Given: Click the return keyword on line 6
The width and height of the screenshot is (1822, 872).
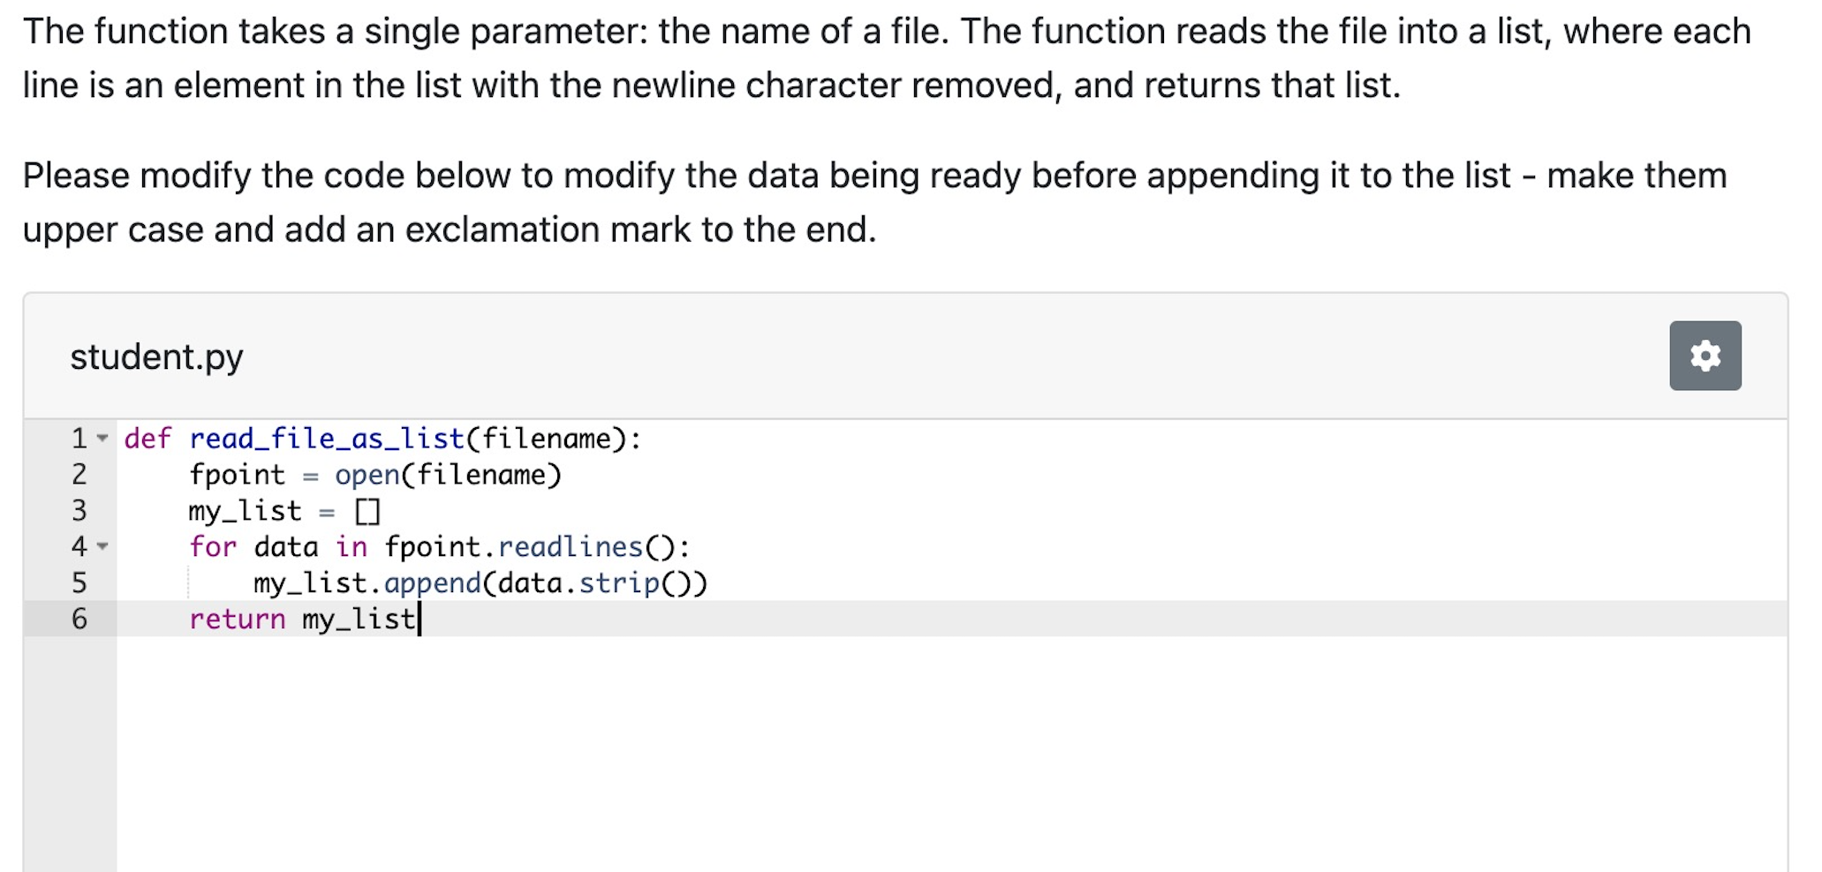Looking at the screenshot, I should coord(237,619).
